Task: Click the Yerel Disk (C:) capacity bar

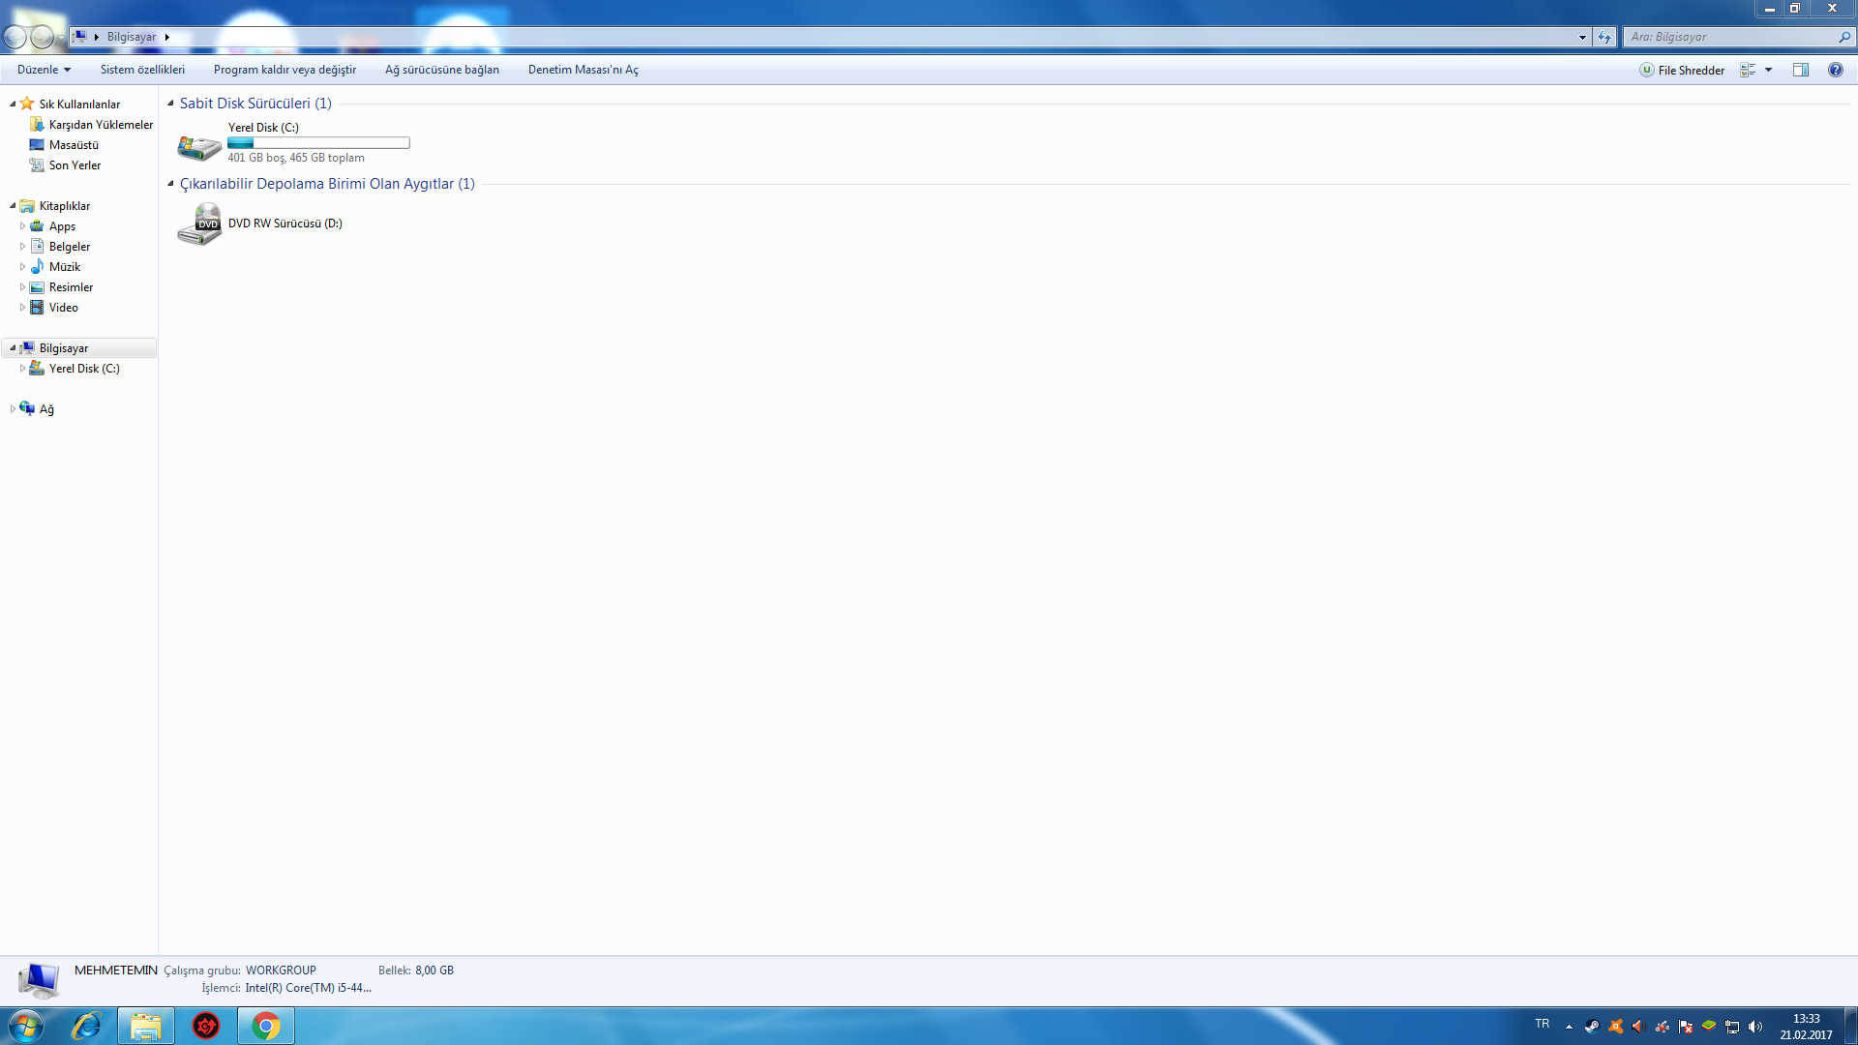Action: pos(318,143)
